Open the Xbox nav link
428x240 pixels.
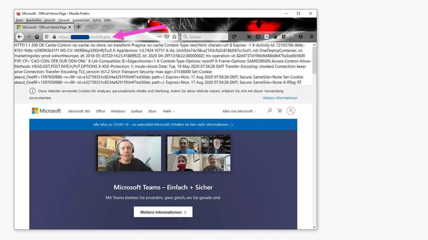152,111
